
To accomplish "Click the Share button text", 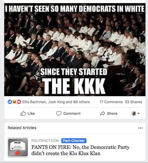I will coord(112,113).
